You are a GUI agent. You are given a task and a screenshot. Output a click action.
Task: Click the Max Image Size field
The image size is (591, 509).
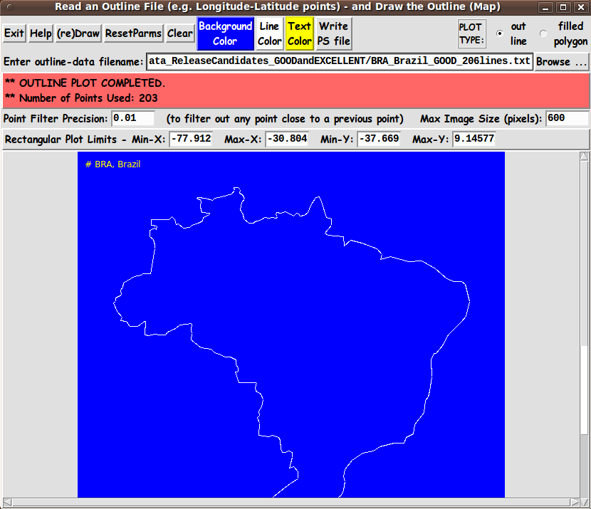pyautogui.click(x=567, y=118)
